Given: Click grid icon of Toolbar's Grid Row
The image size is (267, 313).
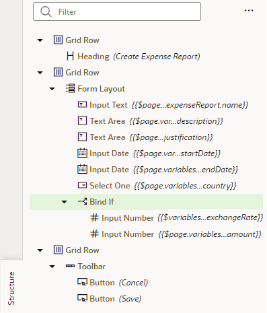Looking at the screenshot, I should pos(58,250).
